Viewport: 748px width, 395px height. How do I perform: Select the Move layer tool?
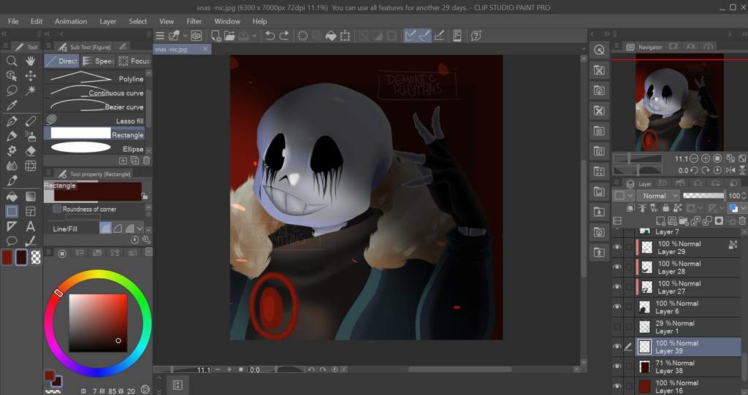coord(31,76)
